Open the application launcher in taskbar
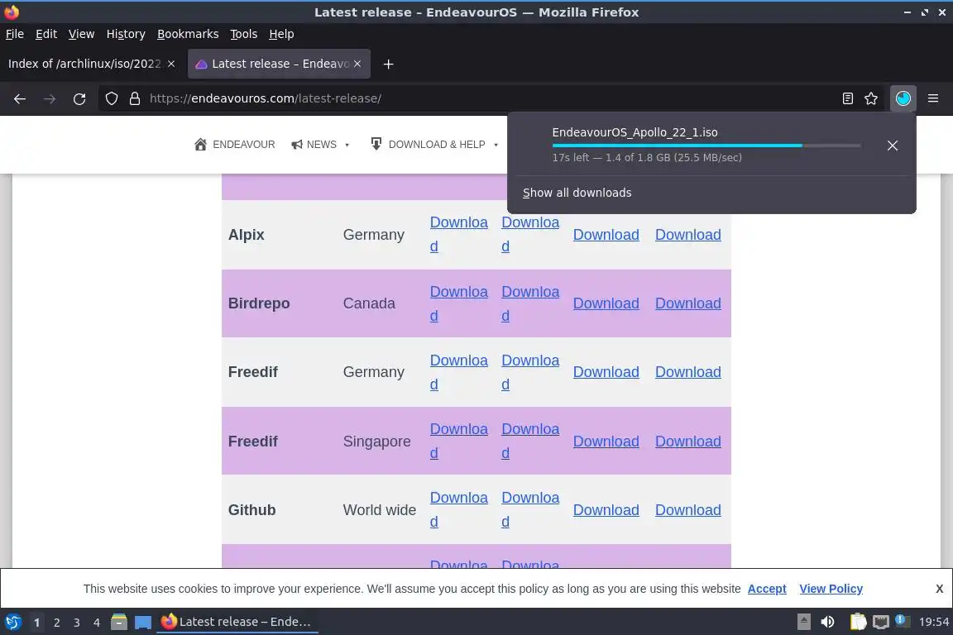The width and height of the screenshot is (953, 635). [x=12, y=622]
